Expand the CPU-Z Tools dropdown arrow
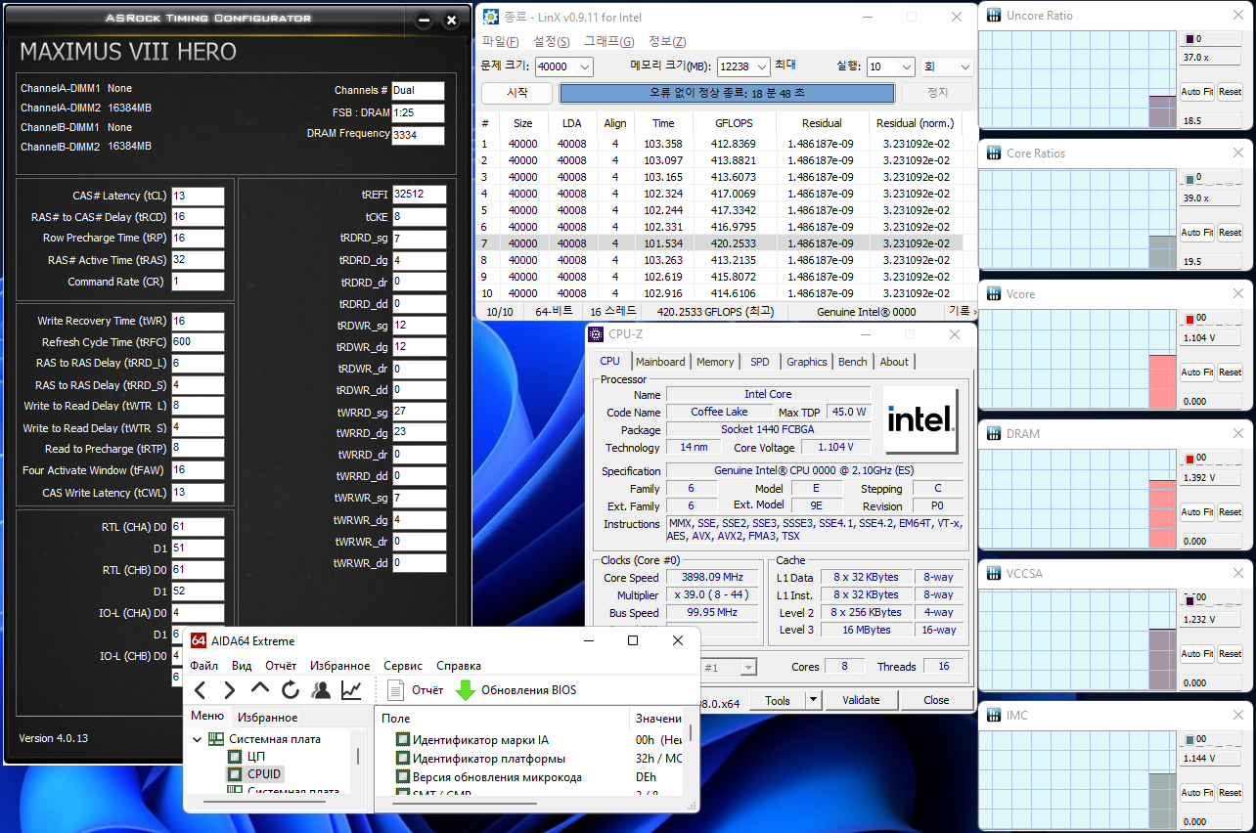Viewport: 1256px width, 833px height. click(x=812, y=700)
